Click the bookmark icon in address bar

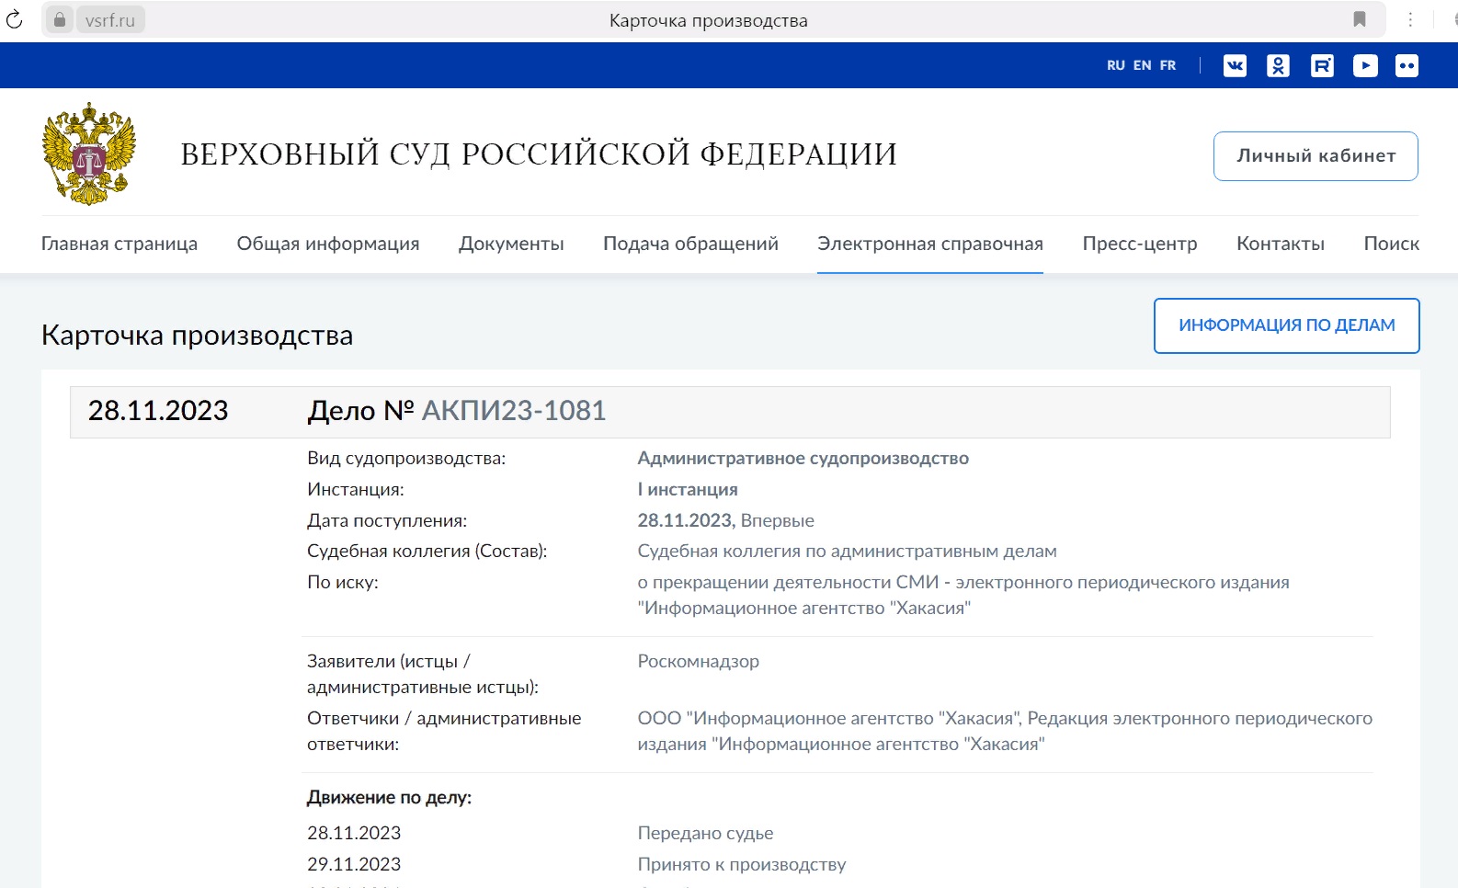pos(1359,19)
